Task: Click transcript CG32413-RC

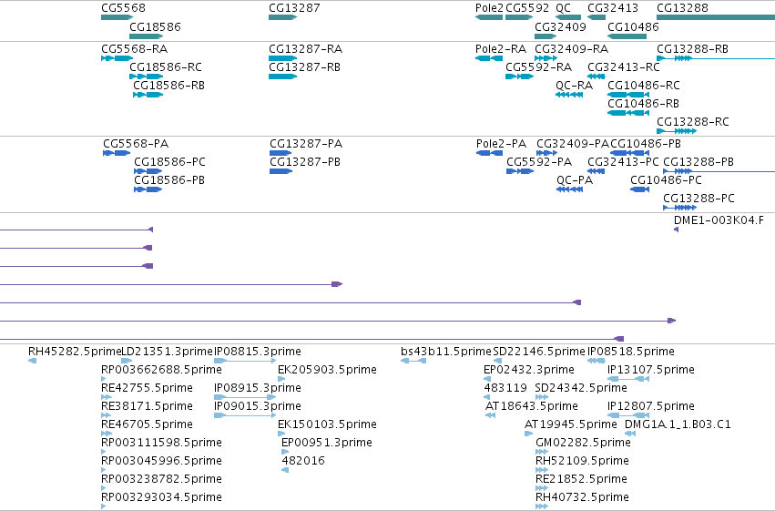Action: [597, 77]
